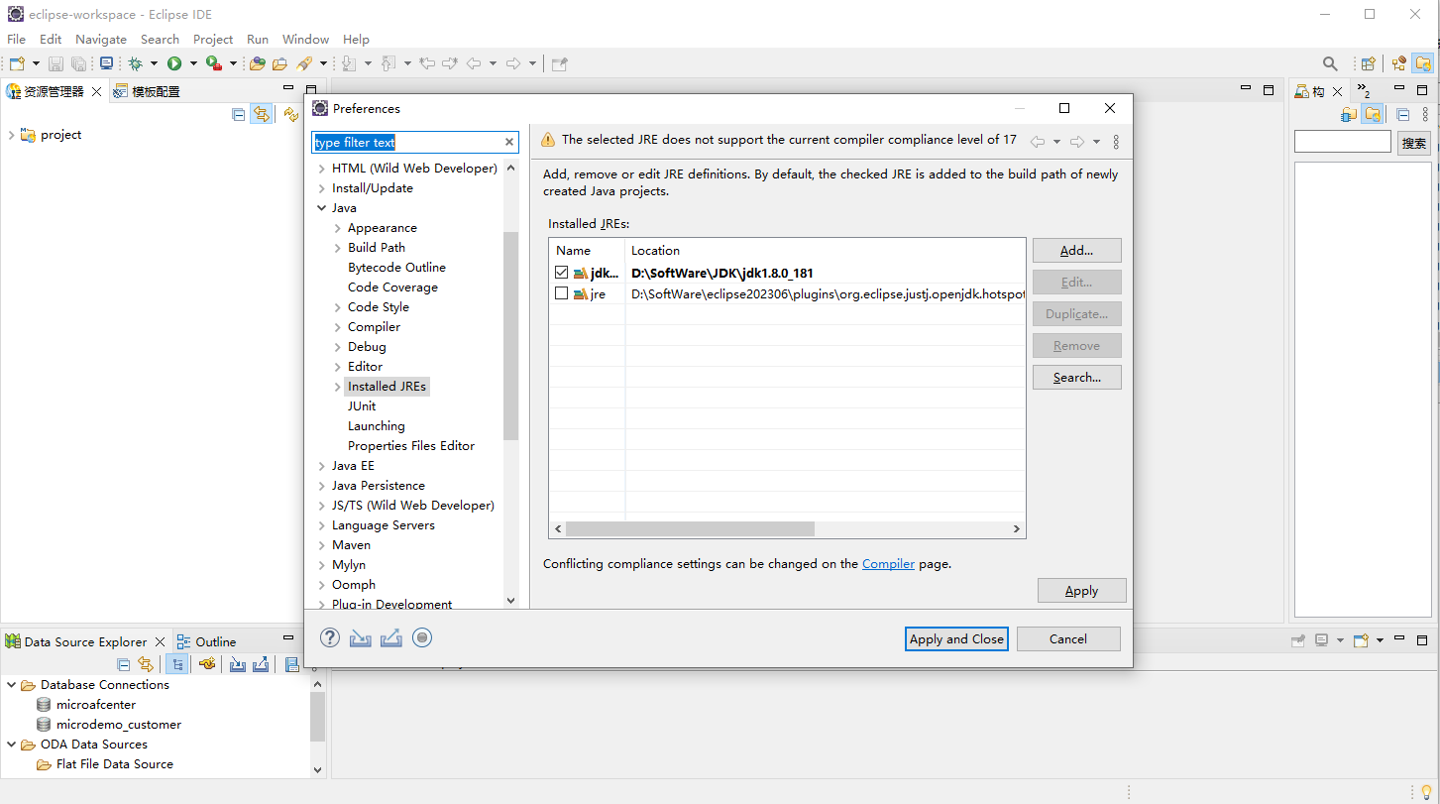Screen dimensions: 1440x804
Task: Click the Add... button
Action: pos(1076,251)
